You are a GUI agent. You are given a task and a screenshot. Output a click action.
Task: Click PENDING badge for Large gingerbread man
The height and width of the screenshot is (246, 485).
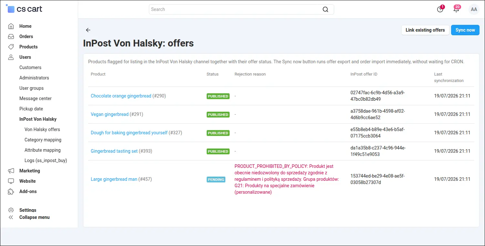[216, 179]
